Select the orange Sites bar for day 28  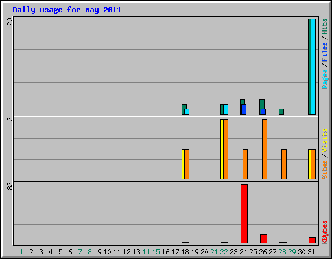pyautogui.click(x=284, y=164)
